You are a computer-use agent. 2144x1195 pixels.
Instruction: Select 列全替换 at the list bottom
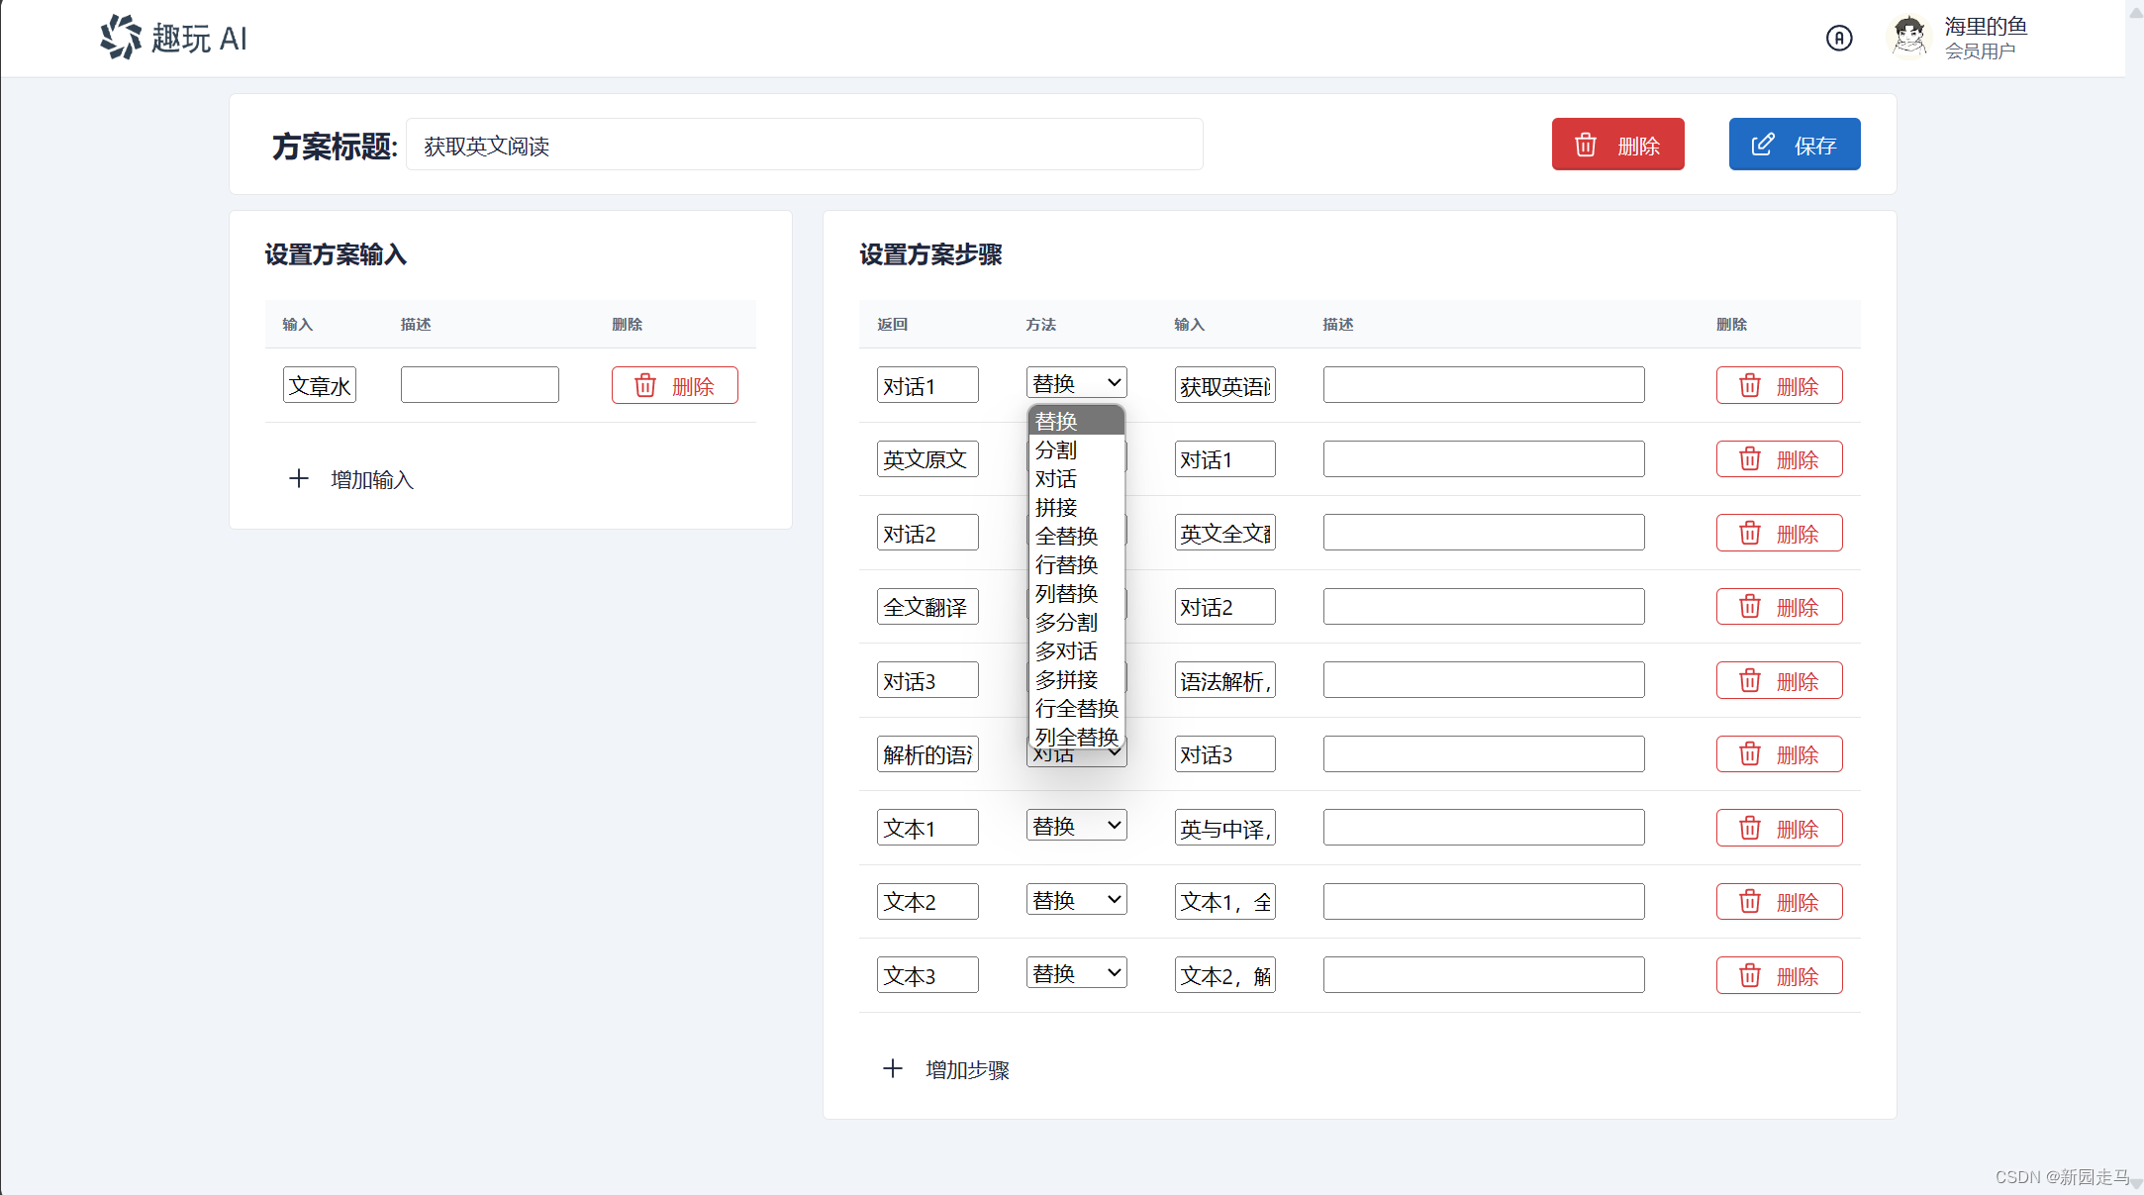point(1076,737)
